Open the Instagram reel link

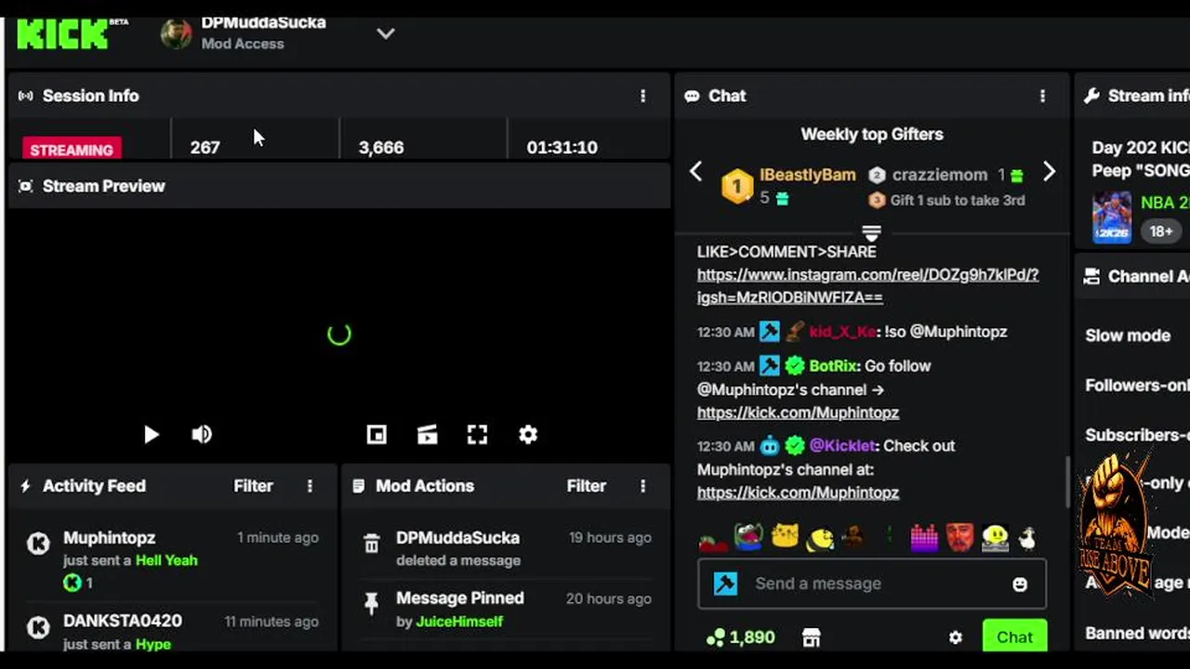click(x=867, y=286)
